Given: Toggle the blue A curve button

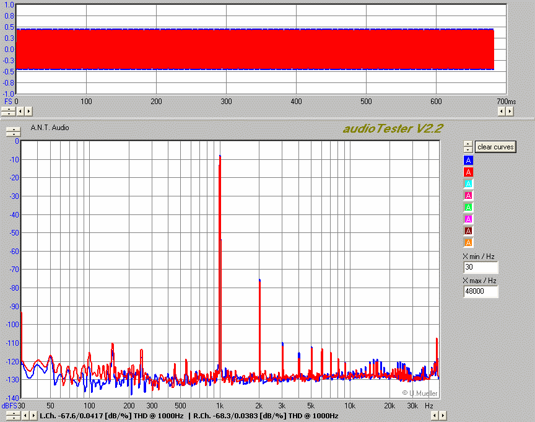Looking at the screenshot, I should click(468, 160).
